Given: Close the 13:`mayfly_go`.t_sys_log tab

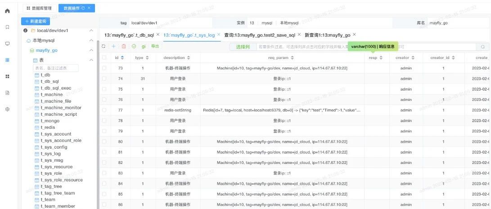Looking at the screenshot, I should pos(219,35).
